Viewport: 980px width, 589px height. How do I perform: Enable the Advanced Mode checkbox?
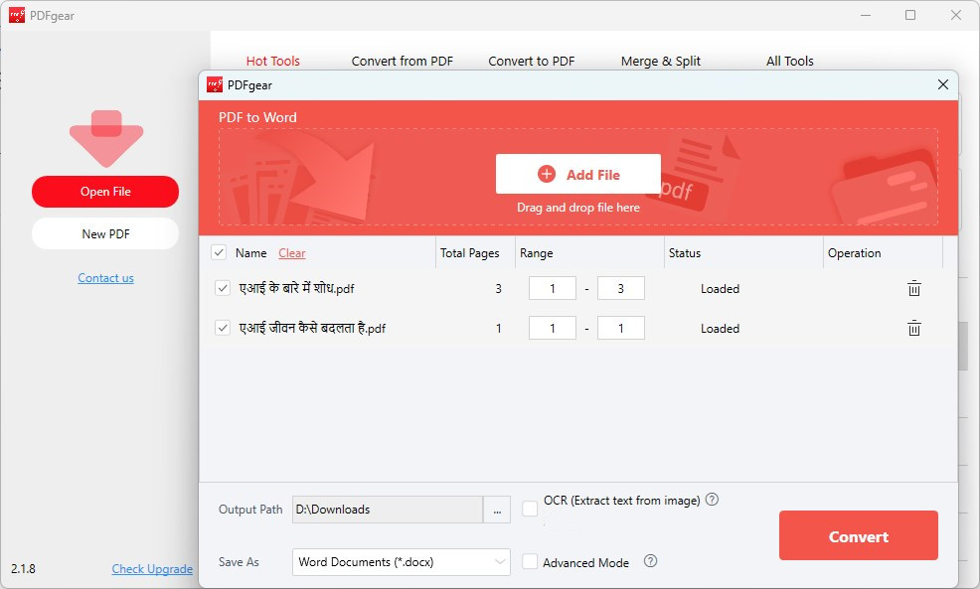(530, 561)
